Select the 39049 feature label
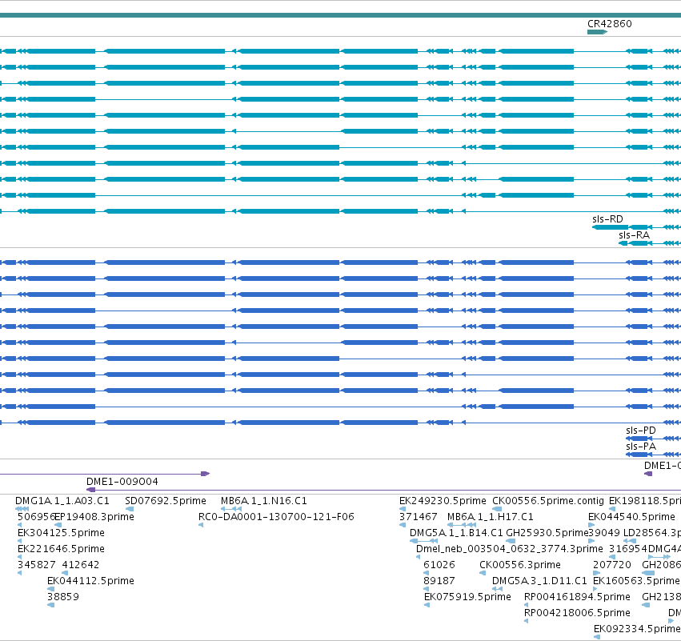Image resolution: width=681 pixels, height=641 pixels. (604, 532)
